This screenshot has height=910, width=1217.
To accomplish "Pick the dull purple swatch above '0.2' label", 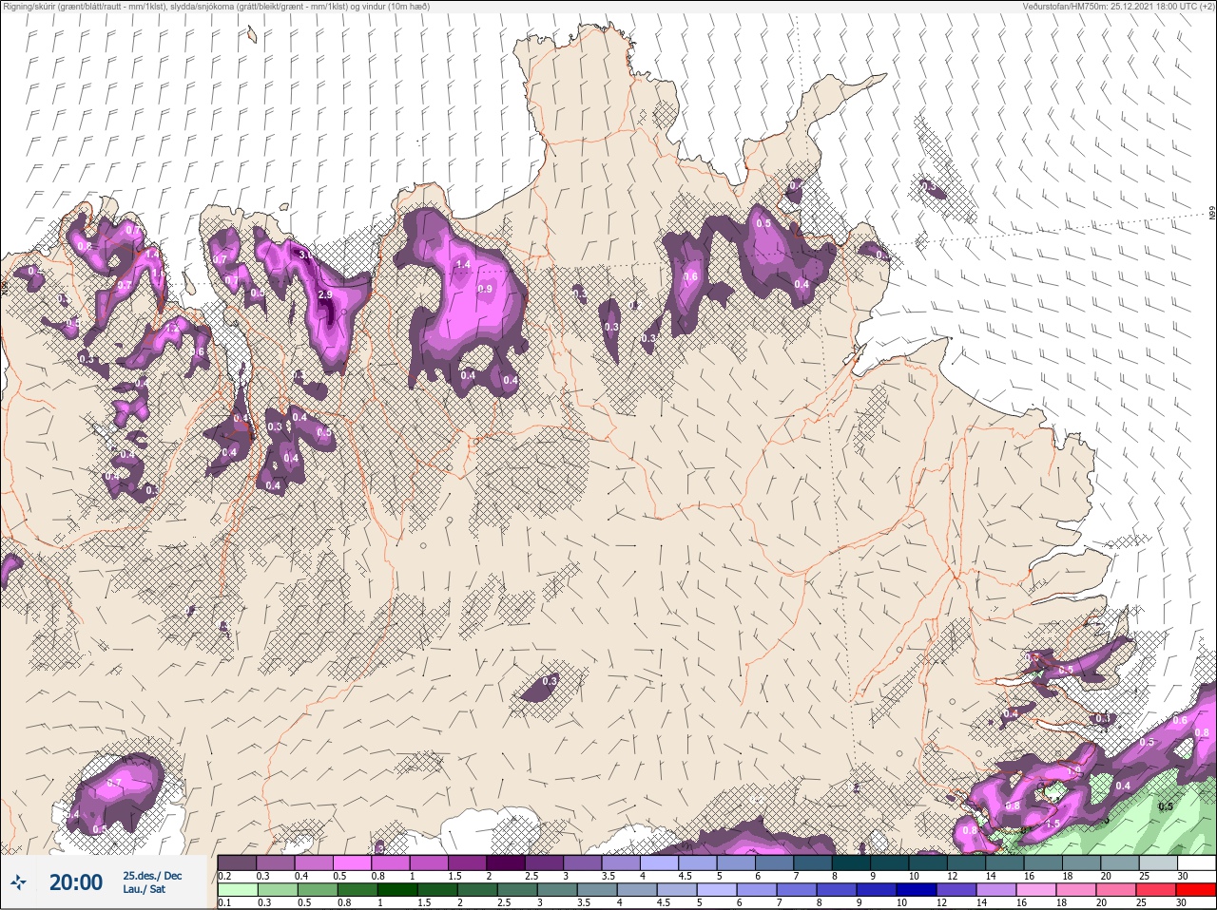I will click(x=238, y=863).
